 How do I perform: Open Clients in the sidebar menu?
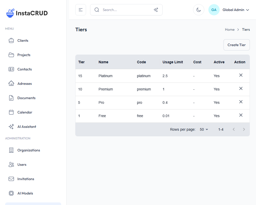23,40
